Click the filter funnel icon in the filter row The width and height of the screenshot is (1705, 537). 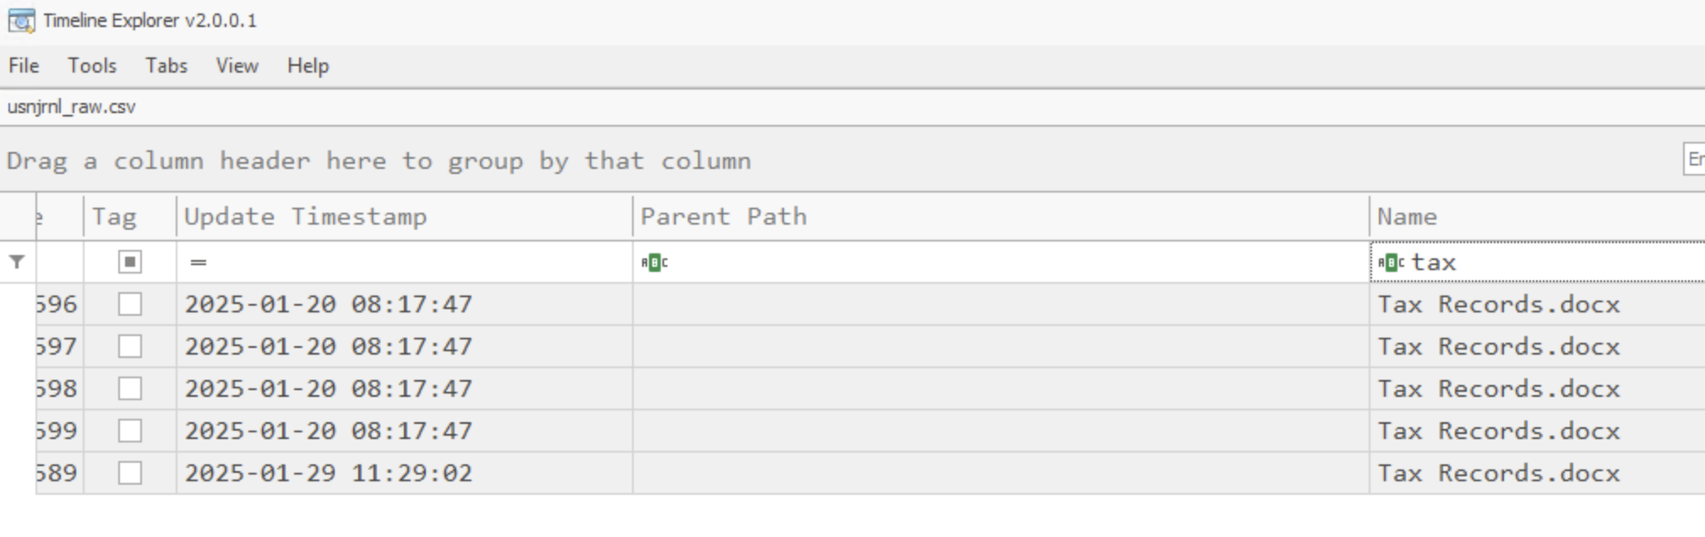(x=14, y=262)
